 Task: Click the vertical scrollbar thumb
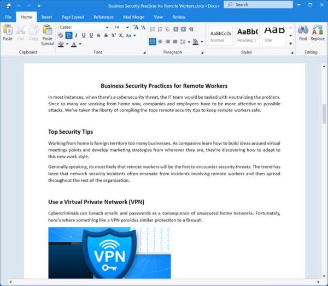coord(324,114)
